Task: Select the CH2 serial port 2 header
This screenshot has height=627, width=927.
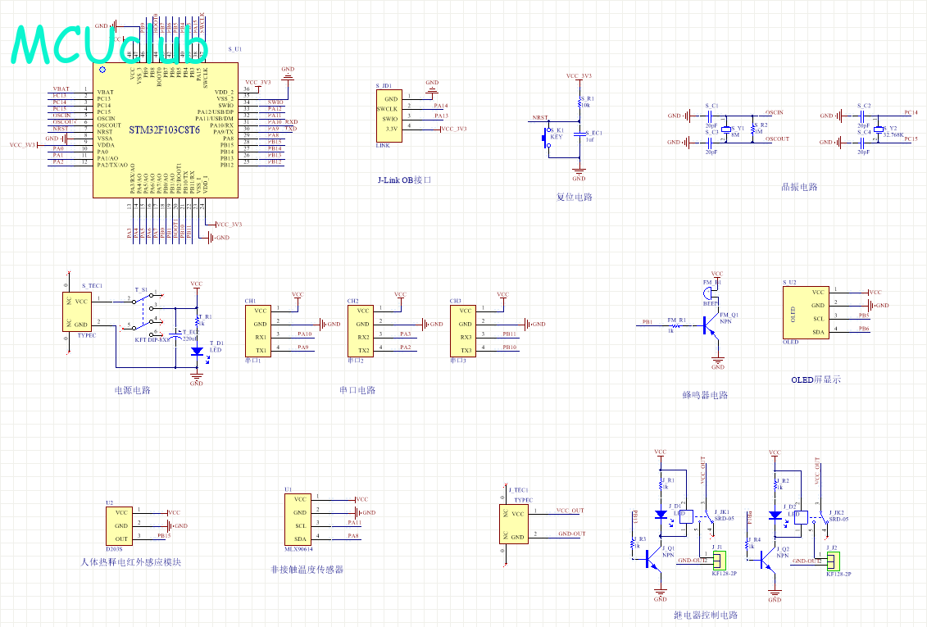Action: (361, 330)
